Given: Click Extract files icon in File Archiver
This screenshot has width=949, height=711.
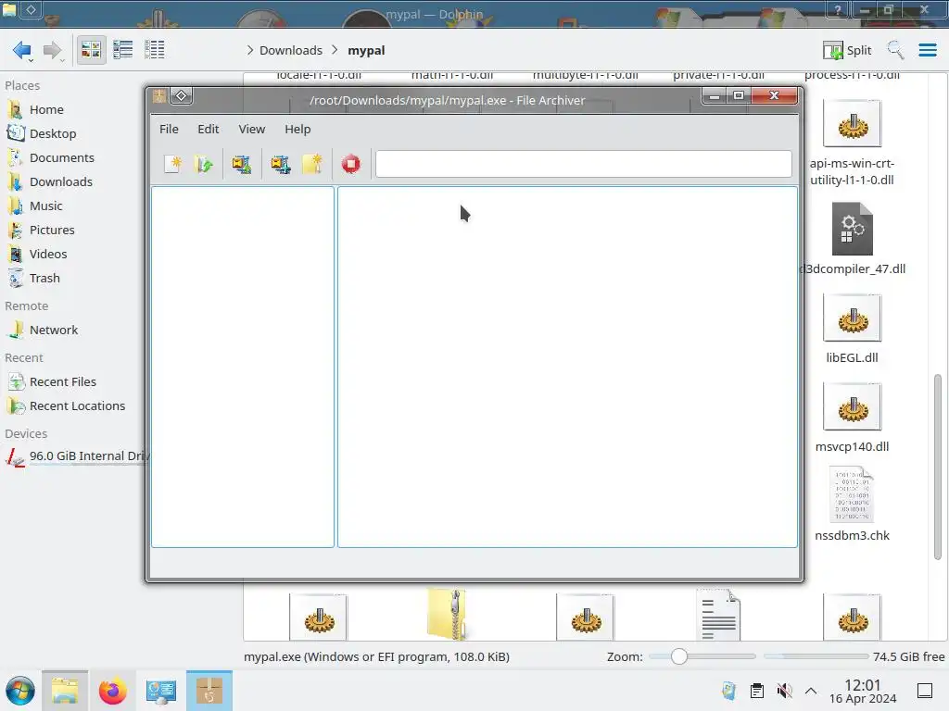Looking at the screenshot, I should click(x=242, y=164).
